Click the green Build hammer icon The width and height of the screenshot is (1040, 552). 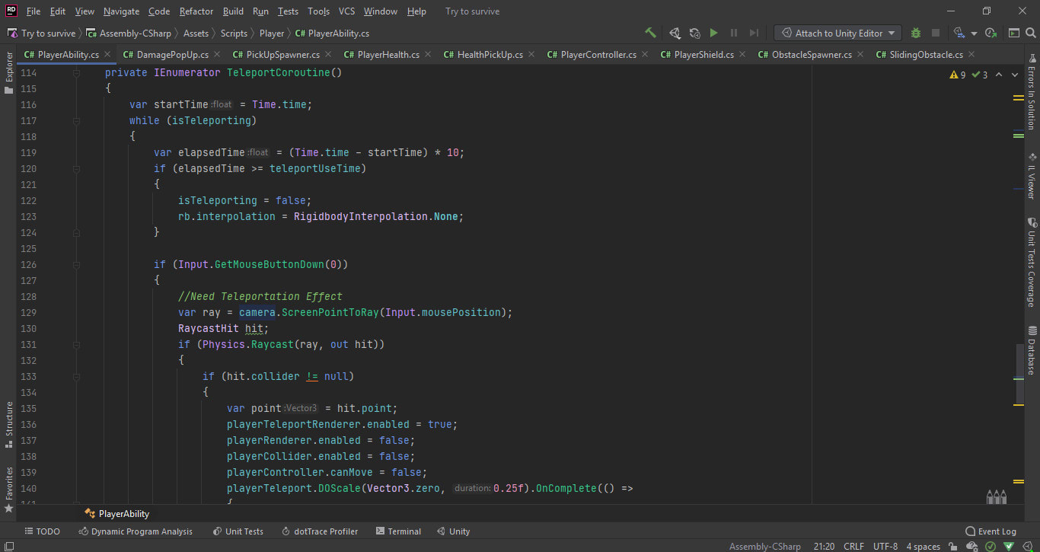coord(650,33)
